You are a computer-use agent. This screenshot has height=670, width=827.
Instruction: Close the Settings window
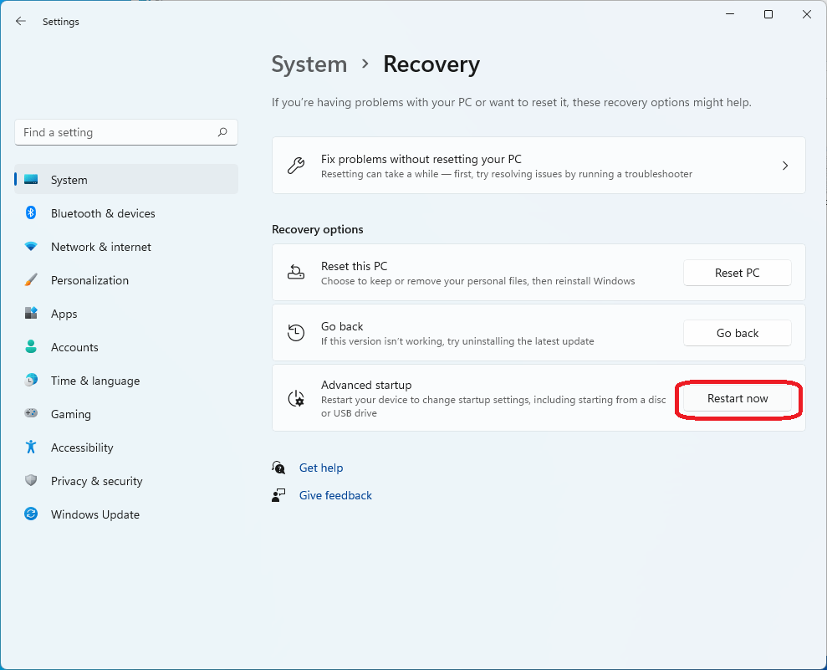tap(806, 14)
